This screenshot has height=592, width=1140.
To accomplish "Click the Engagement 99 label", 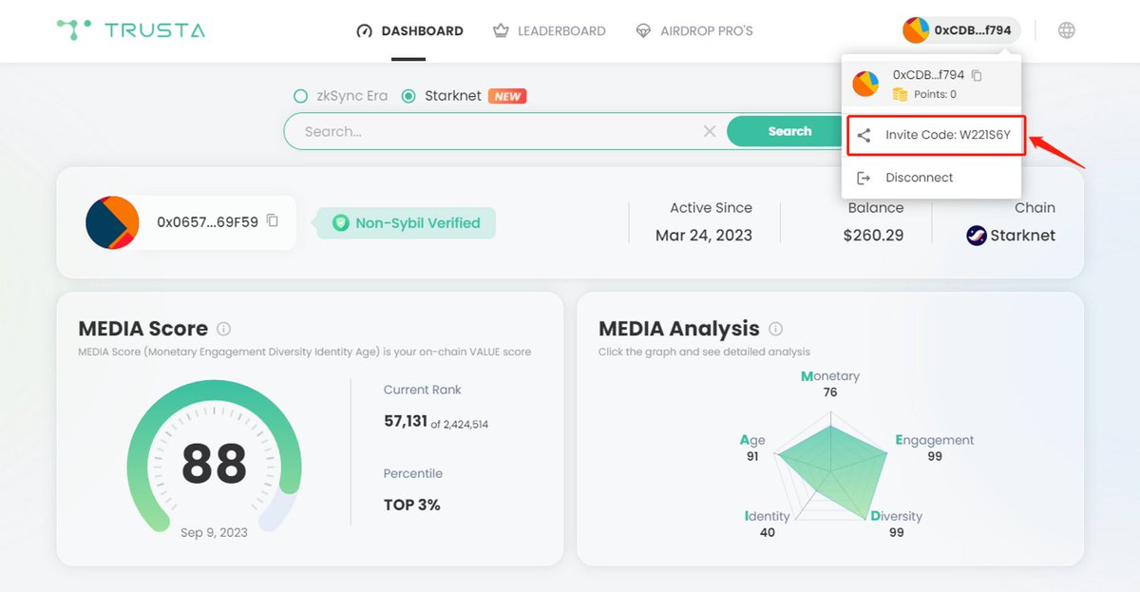I will coord(935,448).
